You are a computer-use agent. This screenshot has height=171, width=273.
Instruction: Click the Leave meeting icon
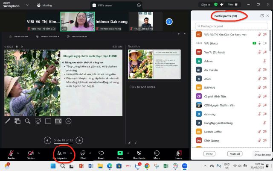pyautogui.click(x=178, y=153)
